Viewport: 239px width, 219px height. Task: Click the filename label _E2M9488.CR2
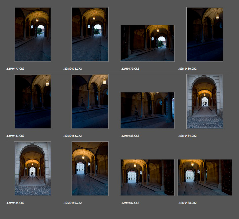[x=187, y=203]
